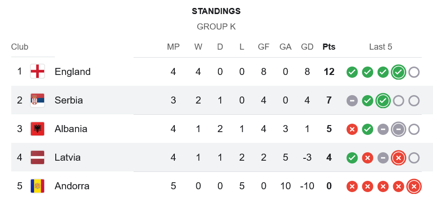Click the MP column header
433x208 pixels.
point(173,47)
